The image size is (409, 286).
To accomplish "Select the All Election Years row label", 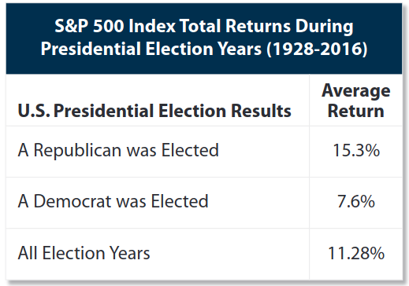I will [x=84, y=253].
